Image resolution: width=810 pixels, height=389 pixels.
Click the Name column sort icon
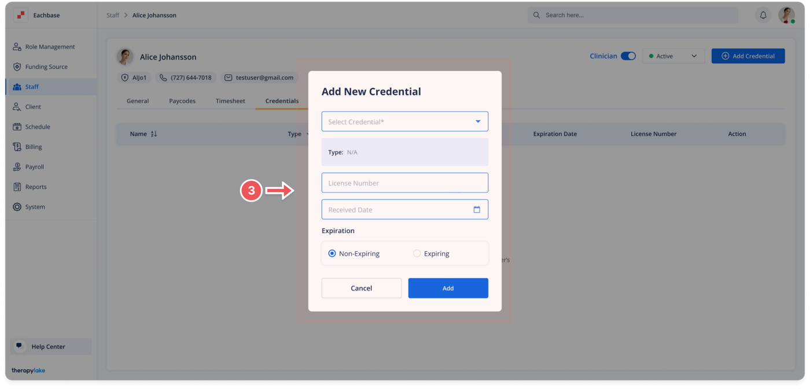coord(154,134)
